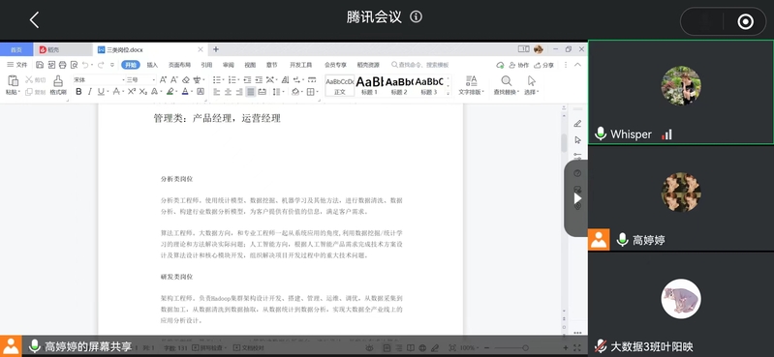Open the meeting info icon beside 腾讯会议

pyautogui.click(x=417, y=16)
